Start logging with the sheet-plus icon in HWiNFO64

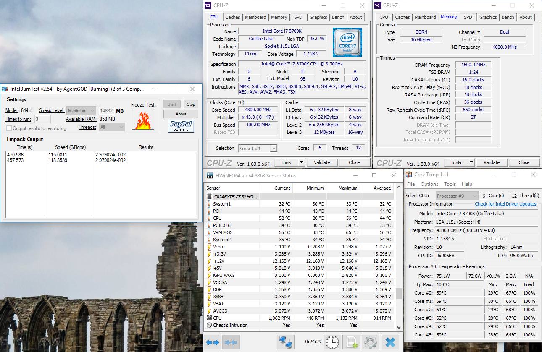[x=351, y=342]
